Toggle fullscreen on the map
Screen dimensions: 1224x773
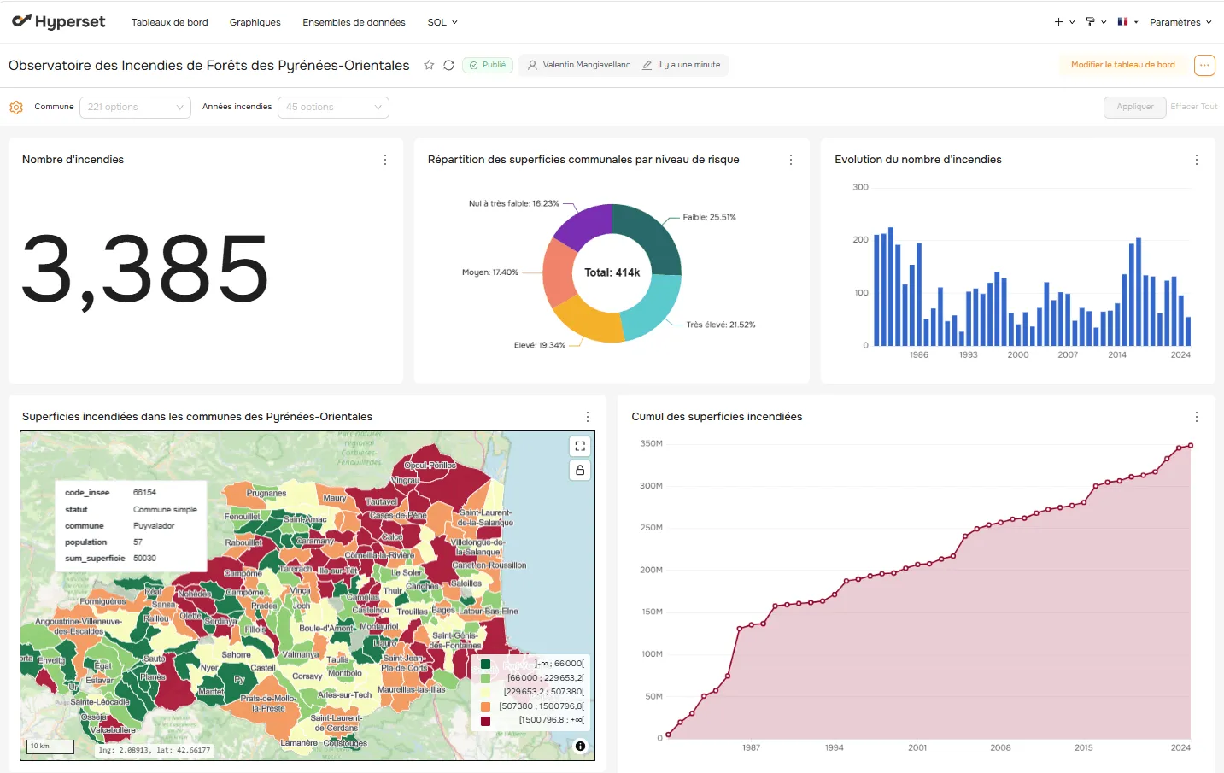coord(580,446)
